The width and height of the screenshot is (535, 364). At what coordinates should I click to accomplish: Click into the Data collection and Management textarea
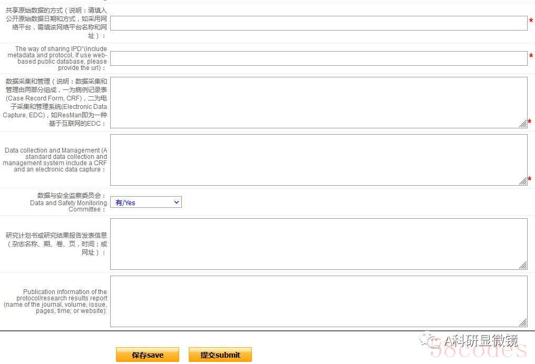coord(319,160)
